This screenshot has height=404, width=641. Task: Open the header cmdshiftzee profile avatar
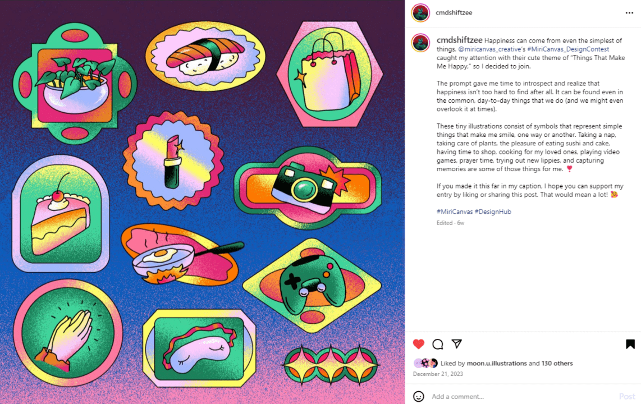[420, 13]
